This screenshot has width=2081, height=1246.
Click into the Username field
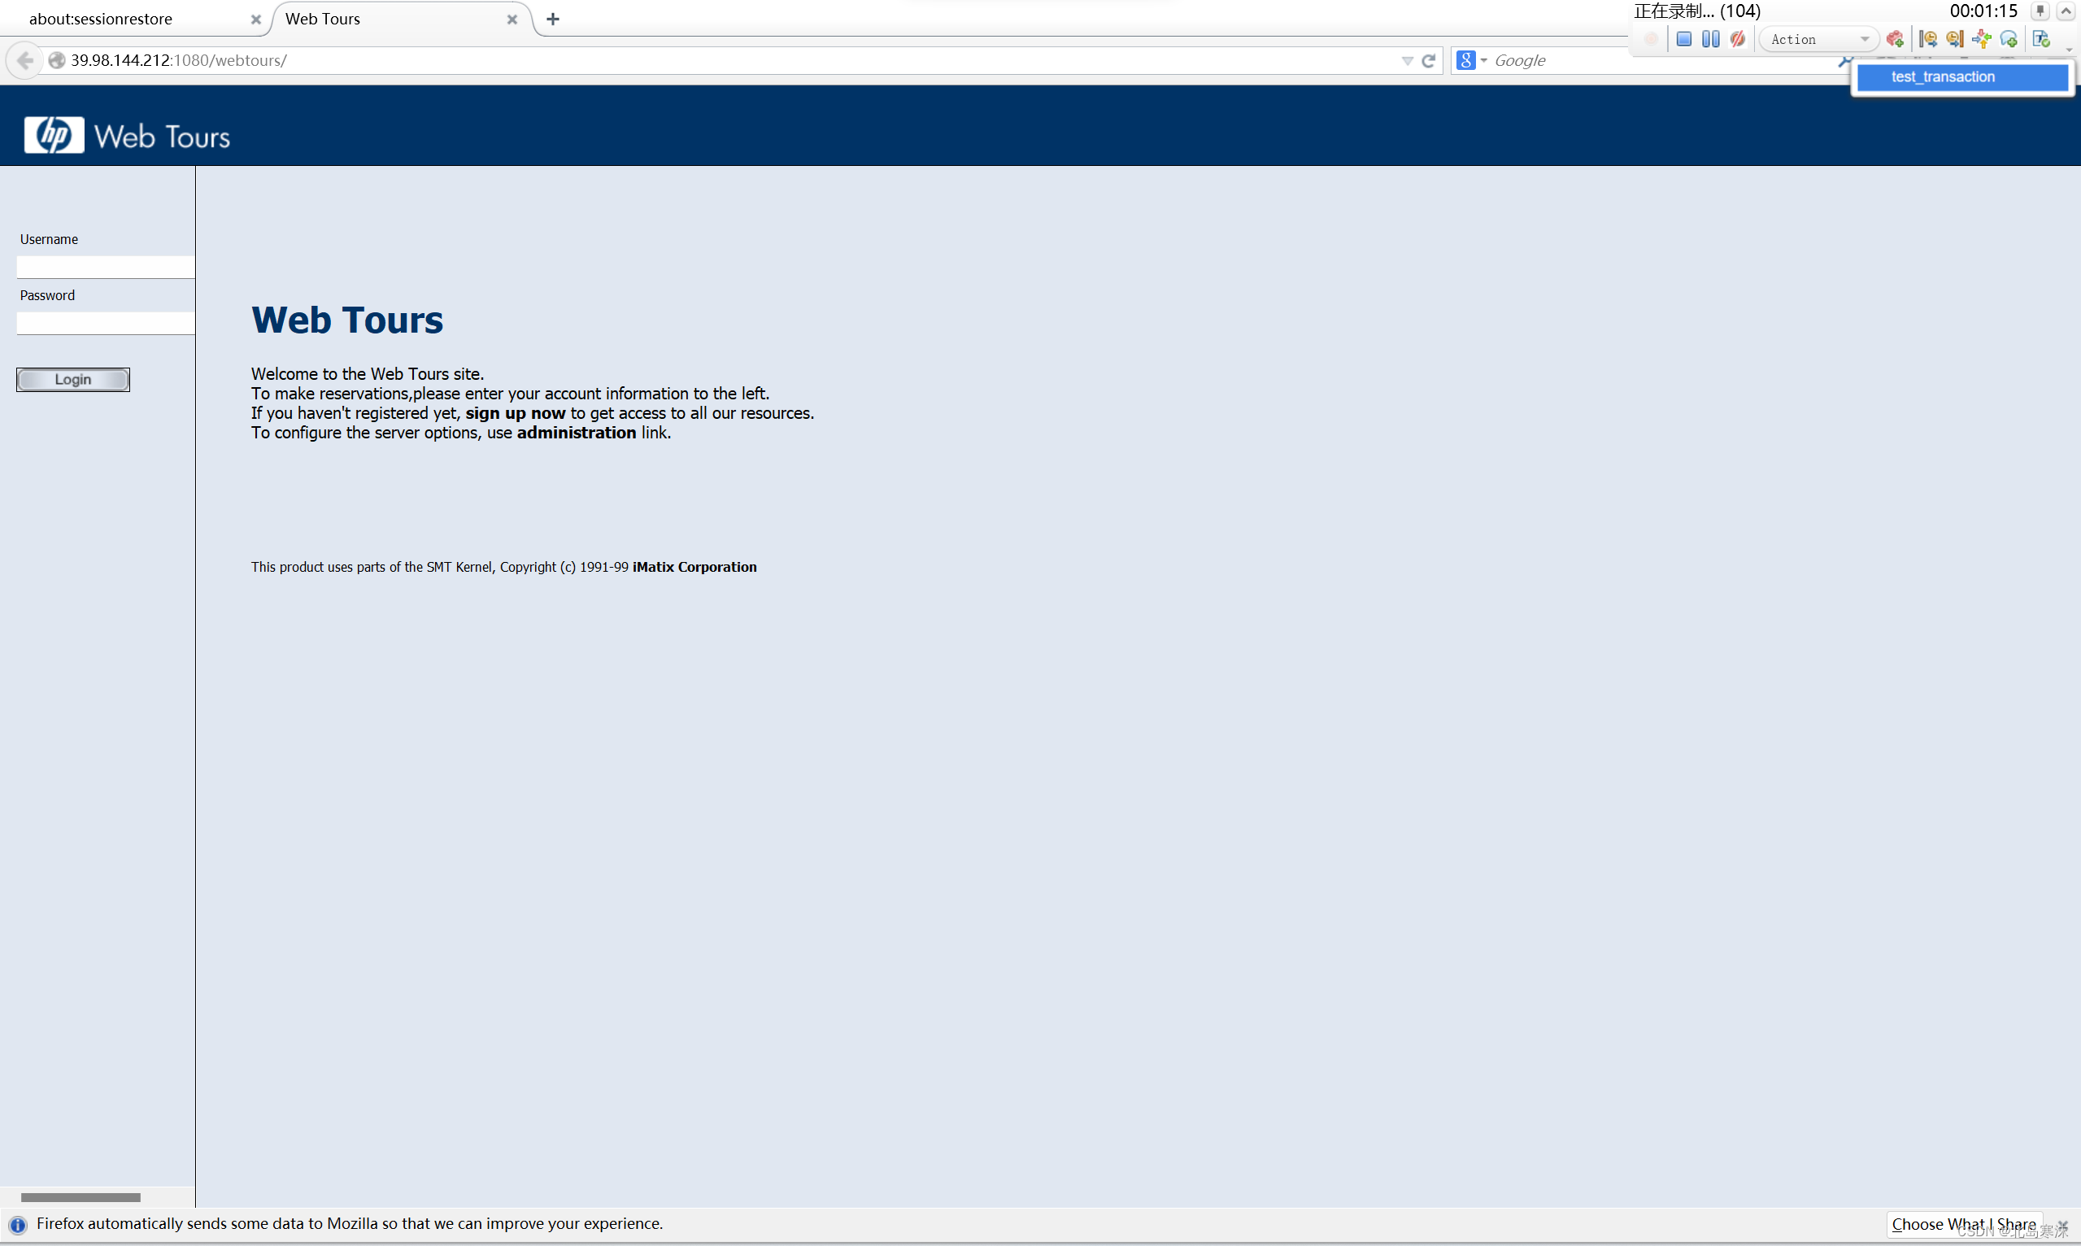coord(106,267)
